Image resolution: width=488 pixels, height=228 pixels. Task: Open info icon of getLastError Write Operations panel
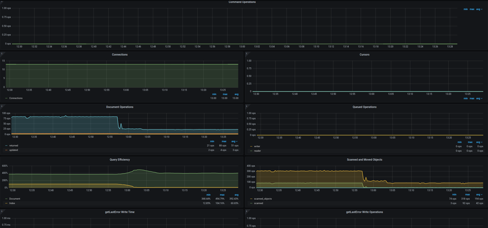[247, 211]
